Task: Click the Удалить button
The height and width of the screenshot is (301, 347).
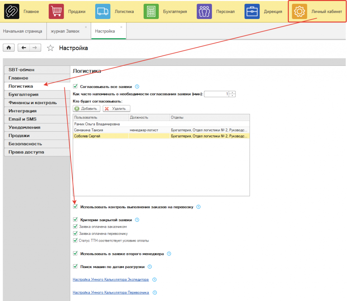Action: click(x=117, y=109)
